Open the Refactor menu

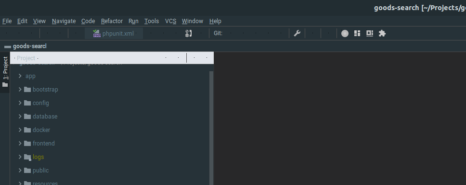click(x=112, y=21)
